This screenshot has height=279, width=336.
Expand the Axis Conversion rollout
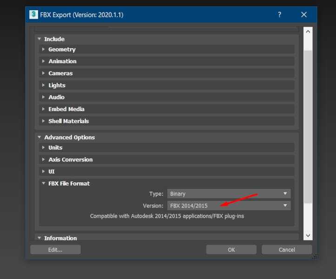(166, 159)
